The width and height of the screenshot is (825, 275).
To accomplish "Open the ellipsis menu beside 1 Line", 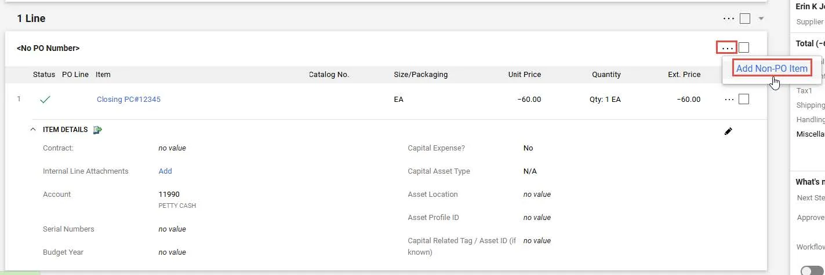I will coord(729,19).
